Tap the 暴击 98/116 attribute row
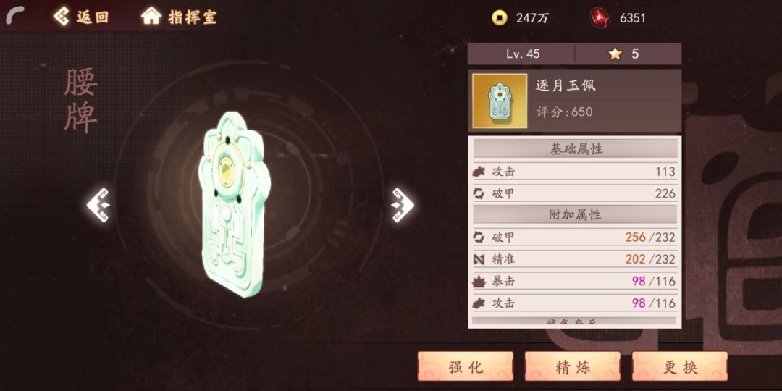 click(575, 281)
